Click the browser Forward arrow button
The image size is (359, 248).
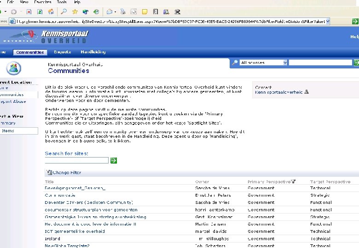click(x=14, y=11)
